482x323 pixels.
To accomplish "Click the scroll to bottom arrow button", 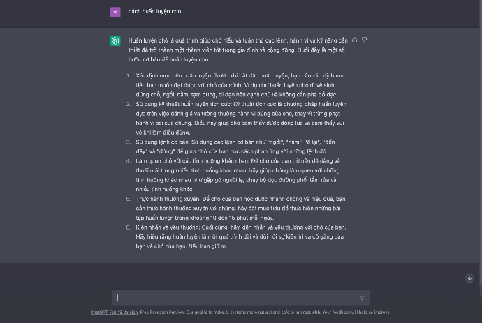I will 469,278.
